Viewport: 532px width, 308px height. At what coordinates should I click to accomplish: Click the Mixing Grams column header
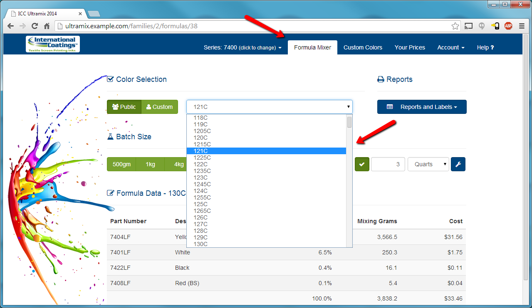tap(377, 221)
